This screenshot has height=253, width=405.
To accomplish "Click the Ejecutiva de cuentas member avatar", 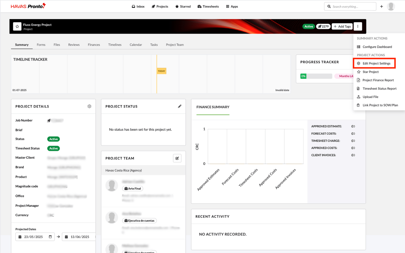I will coord(112,217).
